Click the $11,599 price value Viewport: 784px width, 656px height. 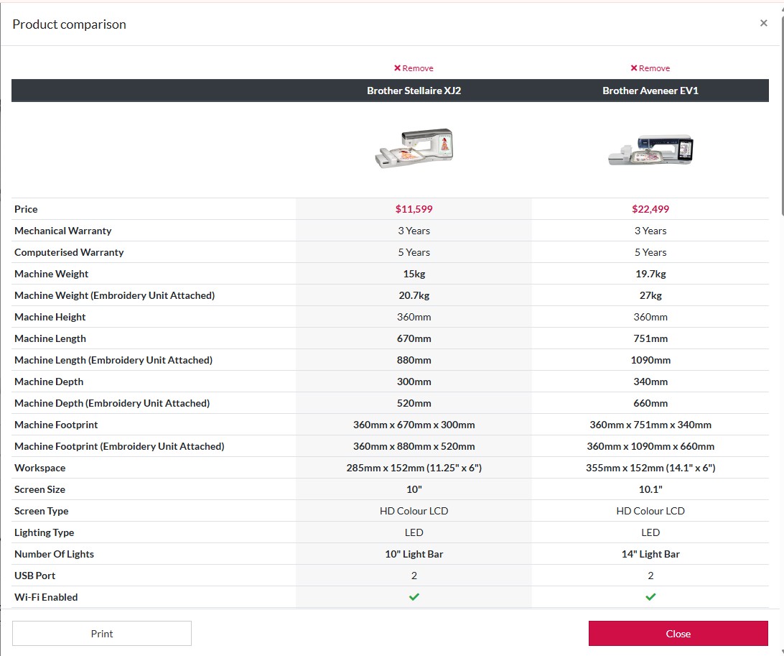(x=414, y=209)
